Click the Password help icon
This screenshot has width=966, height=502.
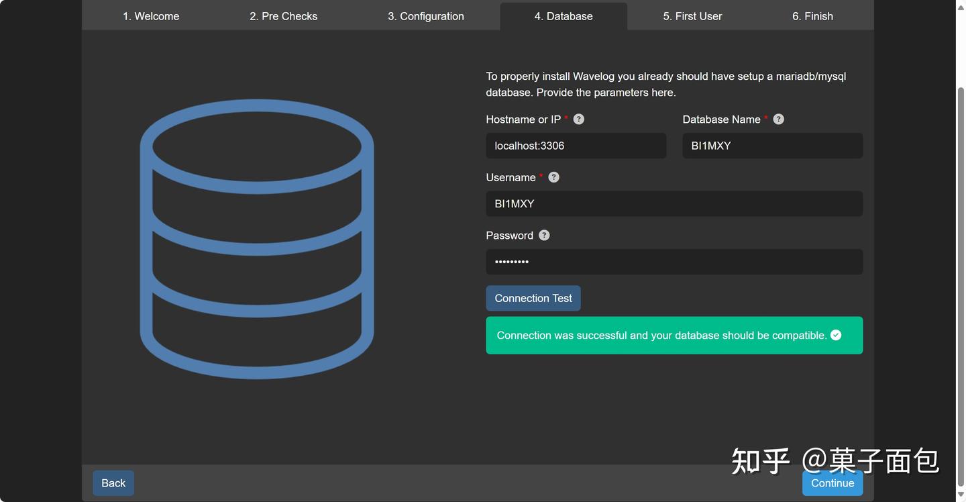(x=544, y=235)
